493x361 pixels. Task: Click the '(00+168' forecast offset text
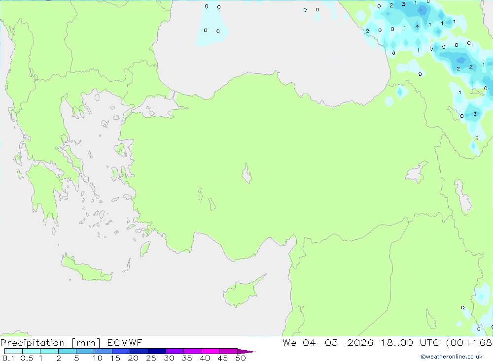469,342
